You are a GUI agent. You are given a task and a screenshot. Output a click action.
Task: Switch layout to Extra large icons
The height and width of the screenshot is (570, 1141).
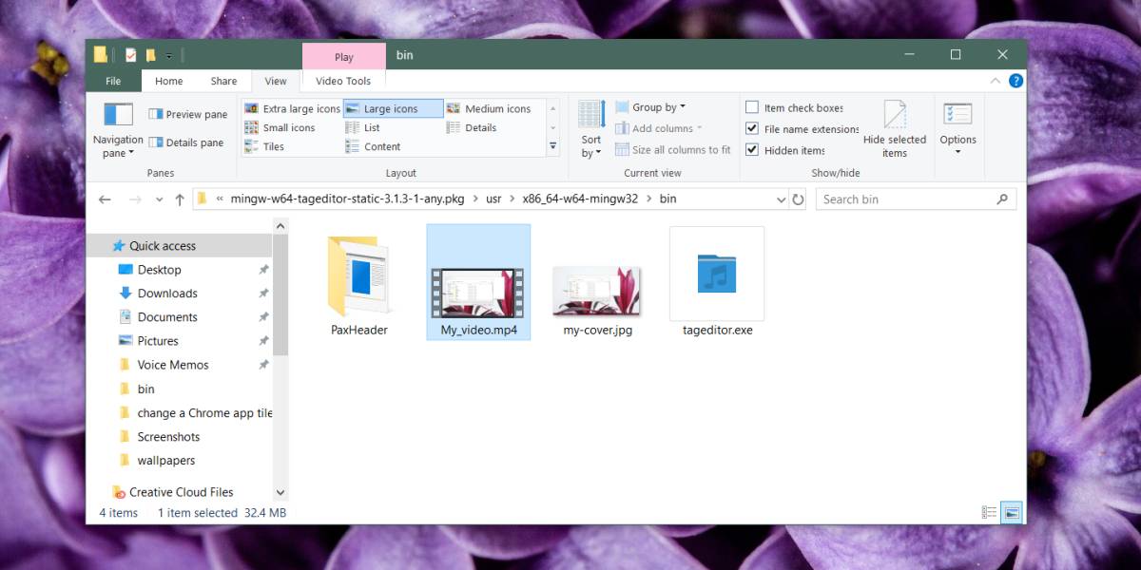293,108
